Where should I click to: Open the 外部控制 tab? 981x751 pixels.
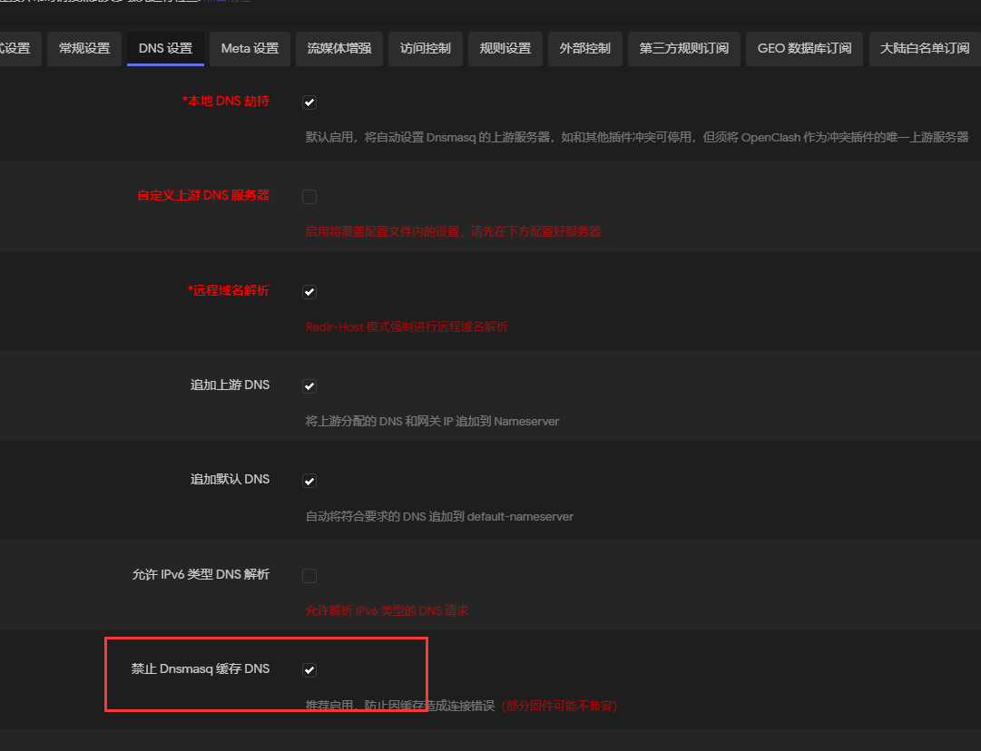584,48
